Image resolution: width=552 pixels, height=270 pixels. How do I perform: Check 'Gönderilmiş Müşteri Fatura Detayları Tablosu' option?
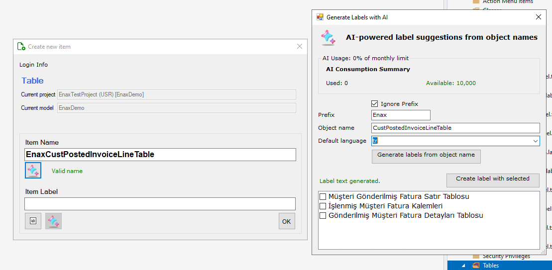tap(323, 215)
